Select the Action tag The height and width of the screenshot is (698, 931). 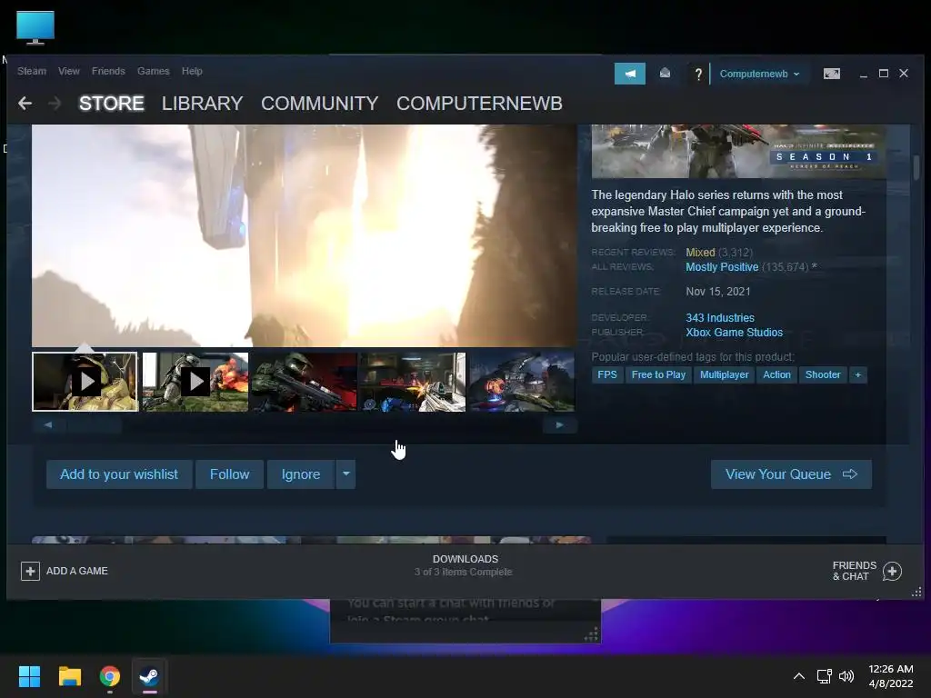776,374
